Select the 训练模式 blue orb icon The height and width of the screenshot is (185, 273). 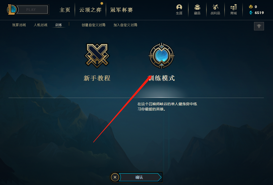pyautogui.click(x=162, y=56)
